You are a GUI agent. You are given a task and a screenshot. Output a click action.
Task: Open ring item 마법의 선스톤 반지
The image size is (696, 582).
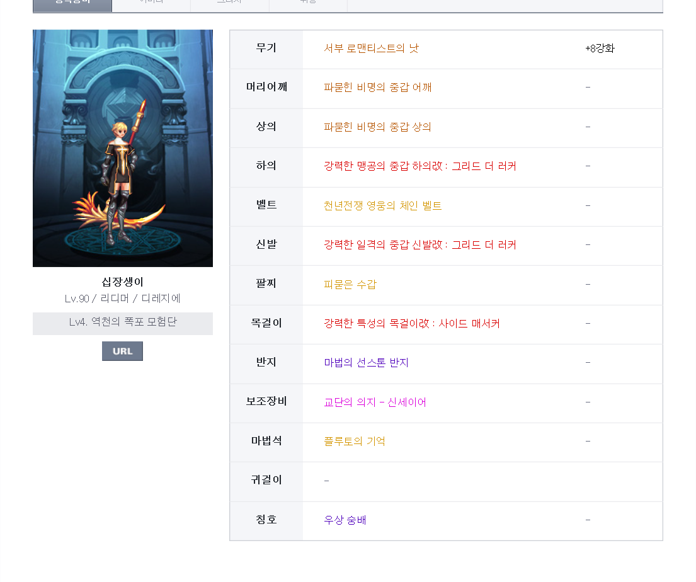point(366,363)
